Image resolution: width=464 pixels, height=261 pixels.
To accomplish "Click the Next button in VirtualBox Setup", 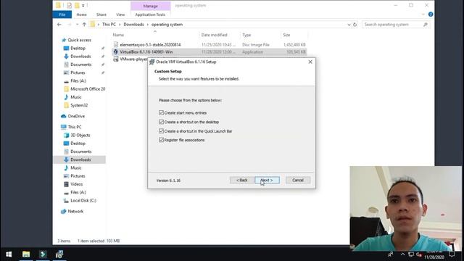I will point(268,181).
